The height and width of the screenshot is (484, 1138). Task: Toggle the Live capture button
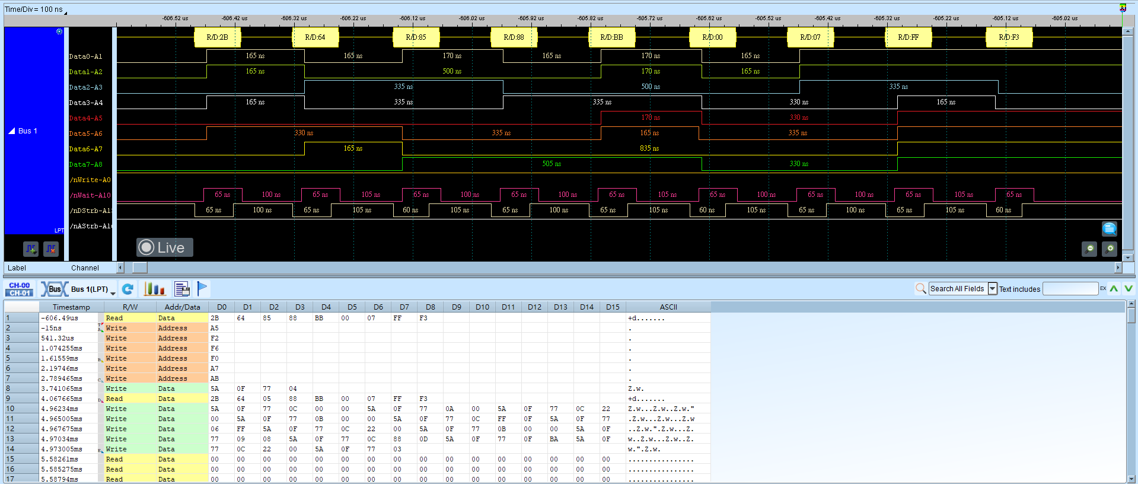click(x=165, y=247)
